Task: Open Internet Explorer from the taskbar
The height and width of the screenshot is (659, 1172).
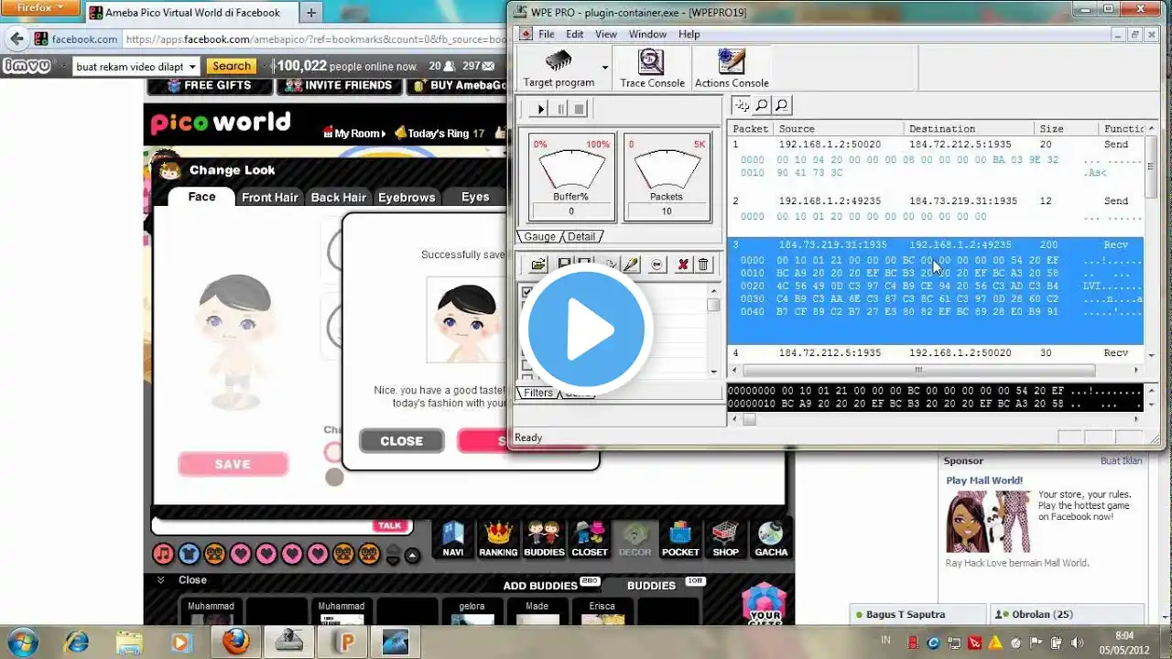Action: tap(77, 641)
